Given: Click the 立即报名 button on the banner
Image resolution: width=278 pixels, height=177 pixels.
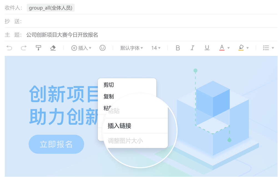Looking at the screenshot, I should coord(56,144).
